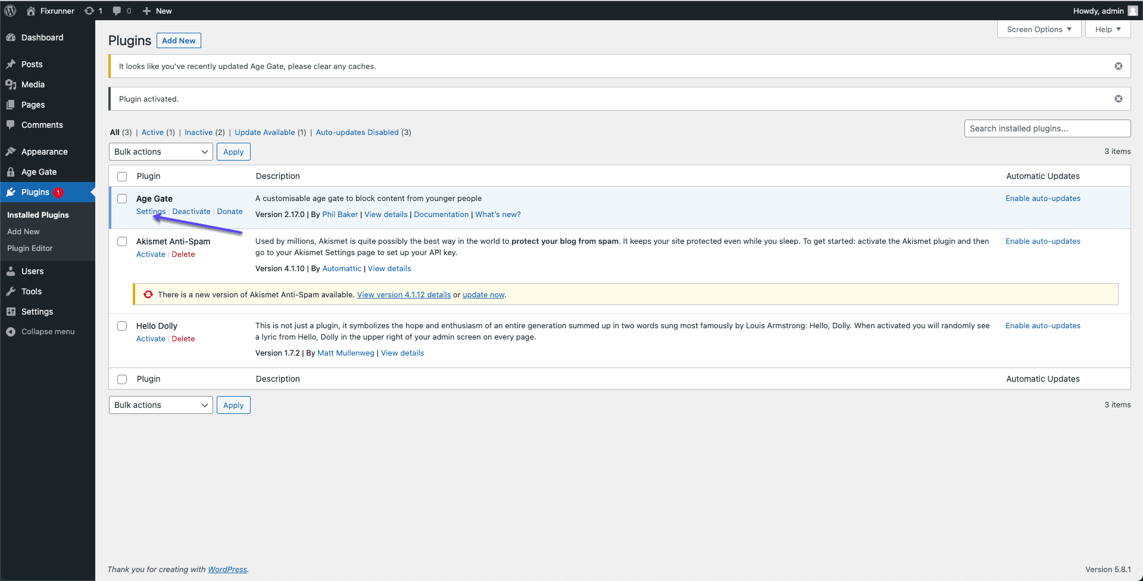
Task: Expand the Help panel
Action: [1108, 29]
